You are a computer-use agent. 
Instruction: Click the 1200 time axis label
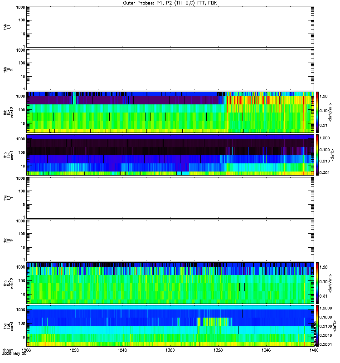(27, 350)
